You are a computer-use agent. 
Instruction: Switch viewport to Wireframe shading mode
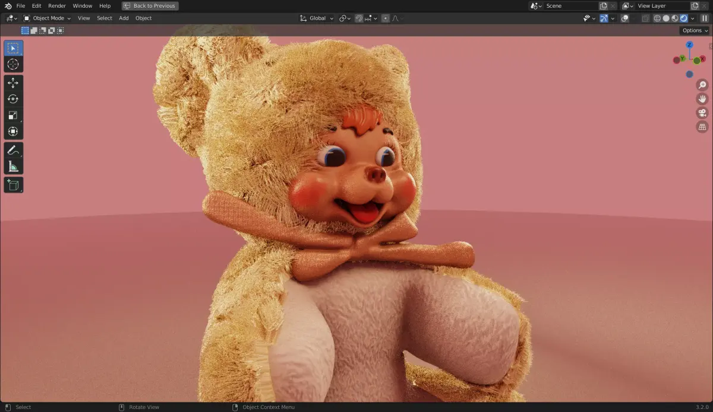(x=657, y=18)
